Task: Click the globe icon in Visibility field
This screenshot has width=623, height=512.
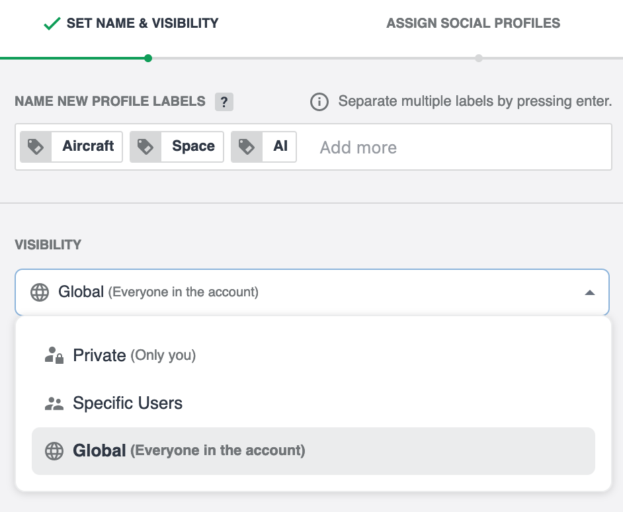Action: pyautogui.click(x=40, y=292)
